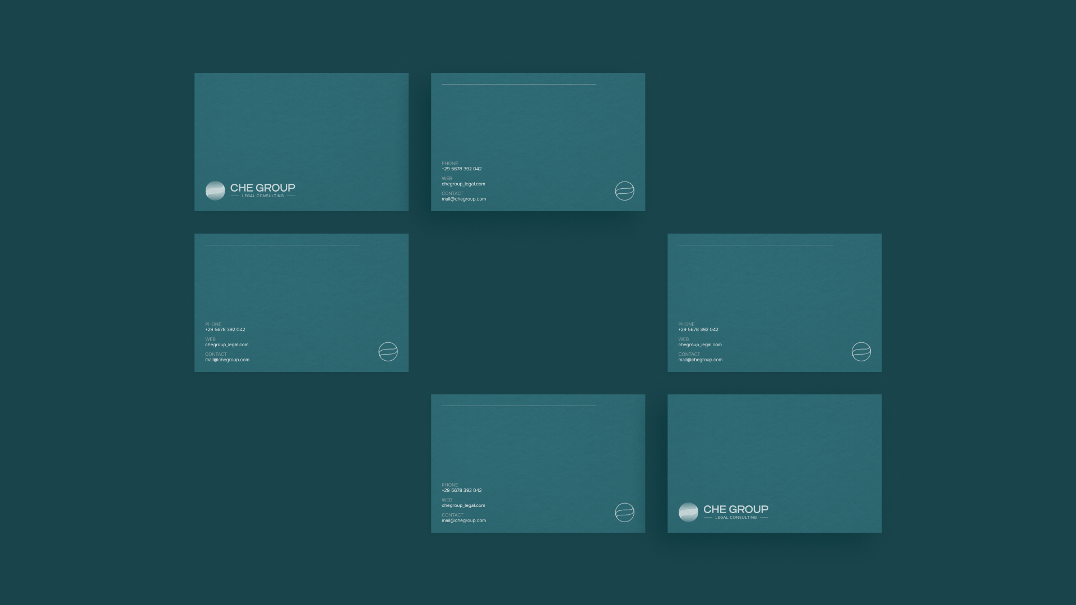Click gradient sphere logo on bottom-right card
This screenshot has height=605, width=1076.
click(688, 512)
